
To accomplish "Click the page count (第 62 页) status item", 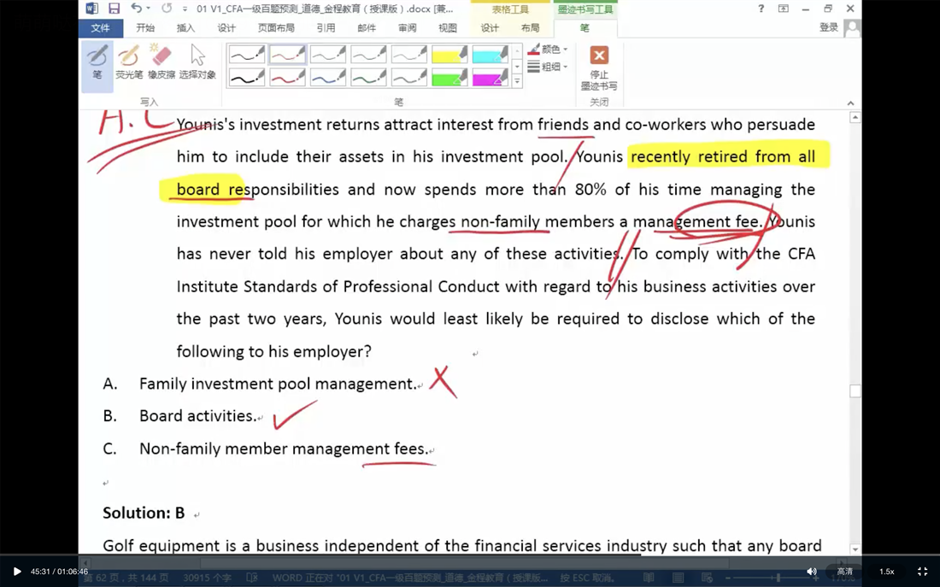I will (127, 578).
